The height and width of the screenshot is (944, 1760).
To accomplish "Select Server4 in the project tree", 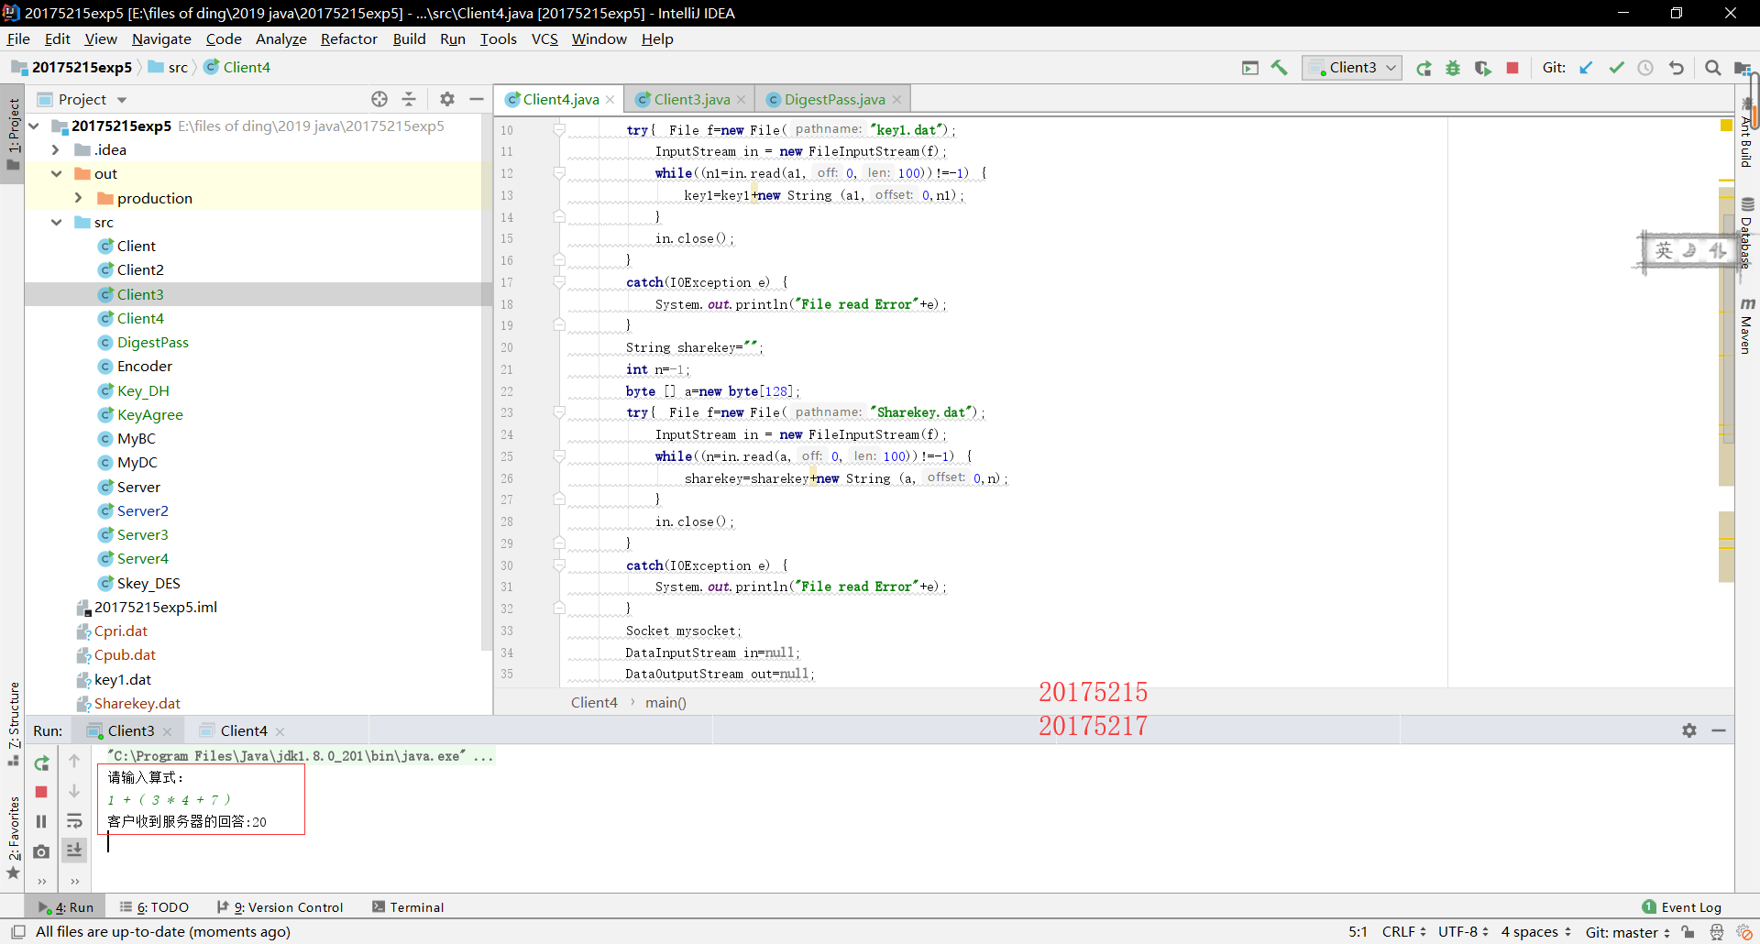I will 142,558.
